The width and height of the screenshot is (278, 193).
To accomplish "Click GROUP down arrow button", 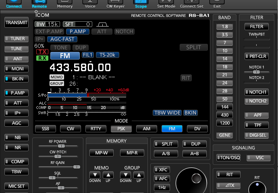I will 126,175.
